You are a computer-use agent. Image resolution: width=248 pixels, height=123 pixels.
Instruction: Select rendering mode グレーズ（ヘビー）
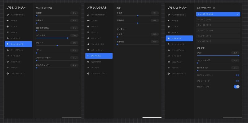click(218, 30)
